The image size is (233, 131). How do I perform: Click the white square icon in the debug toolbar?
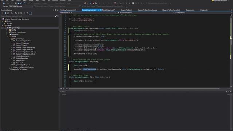pyautogui.click(x=133, y=3)
